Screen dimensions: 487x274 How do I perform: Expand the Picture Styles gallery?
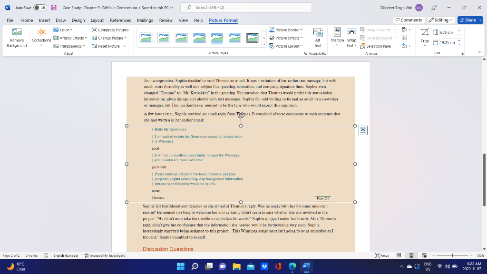click(264, 44)
